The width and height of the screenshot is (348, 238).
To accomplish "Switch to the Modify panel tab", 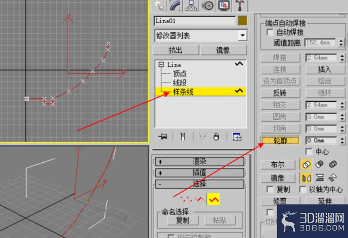I will click(x=175, y=6).
